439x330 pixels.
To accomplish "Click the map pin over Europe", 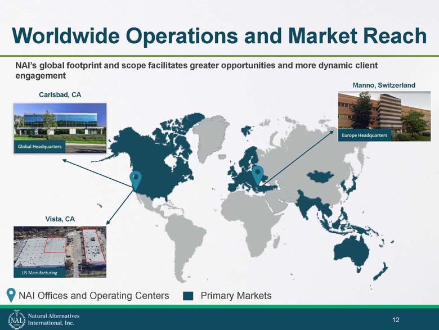I will click(x=258, y=175).
